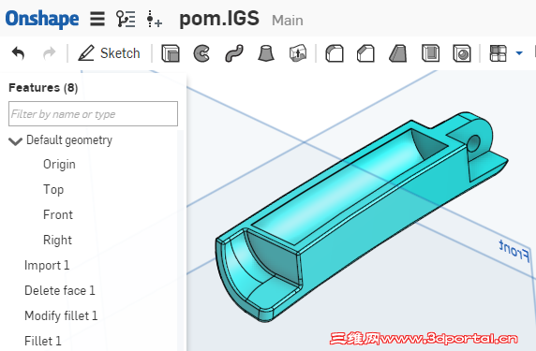
Task: Select the Shell tool
Action: [430, 53]
